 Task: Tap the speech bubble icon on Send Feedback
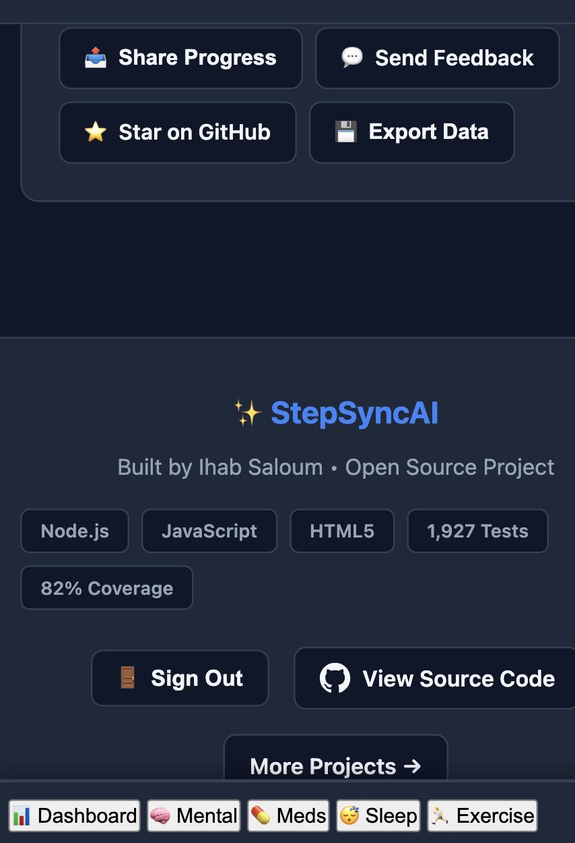[x=351, y=57]
